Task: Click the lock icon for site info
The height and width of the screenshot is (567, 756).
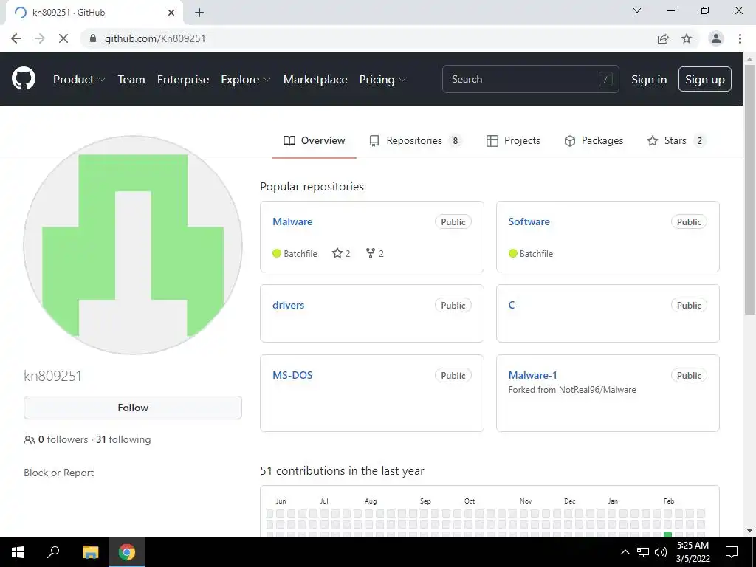Action: pyautogui.click(x=93, y=38)
